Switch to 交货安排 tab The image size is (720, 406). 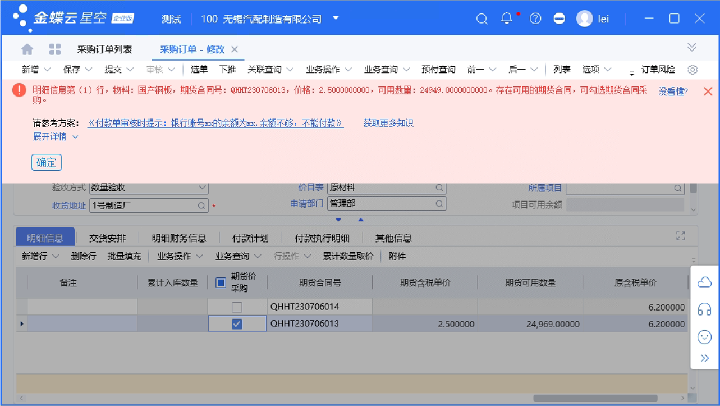(108, 238)
